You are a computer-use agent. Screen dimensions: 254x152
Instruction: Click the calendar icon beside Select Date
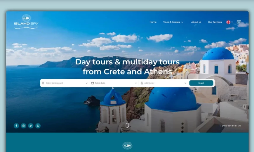92,83
